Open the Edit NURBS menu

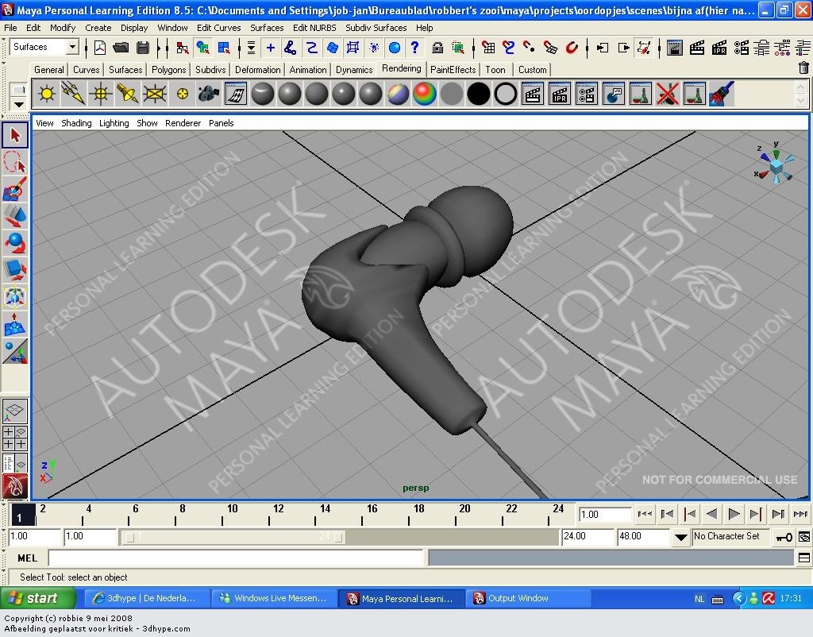click(314, 28)
